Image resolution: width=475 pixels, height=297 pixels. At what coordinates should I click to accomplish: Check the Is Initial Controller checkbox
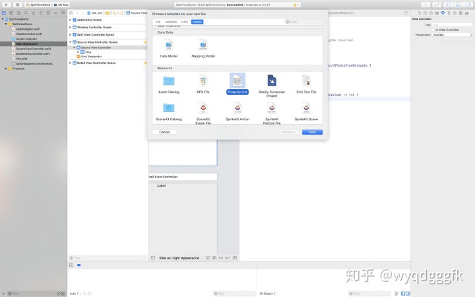[433, 30]
